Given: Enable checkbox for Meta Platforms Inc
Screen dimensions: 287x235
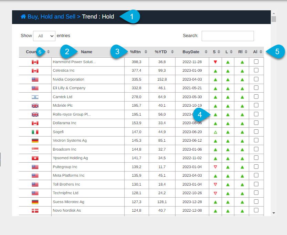Looking at the screenshot, I should click(x=256, y=175).
